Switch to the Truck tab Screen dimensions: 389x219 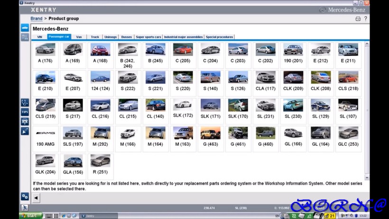point(95,37)
